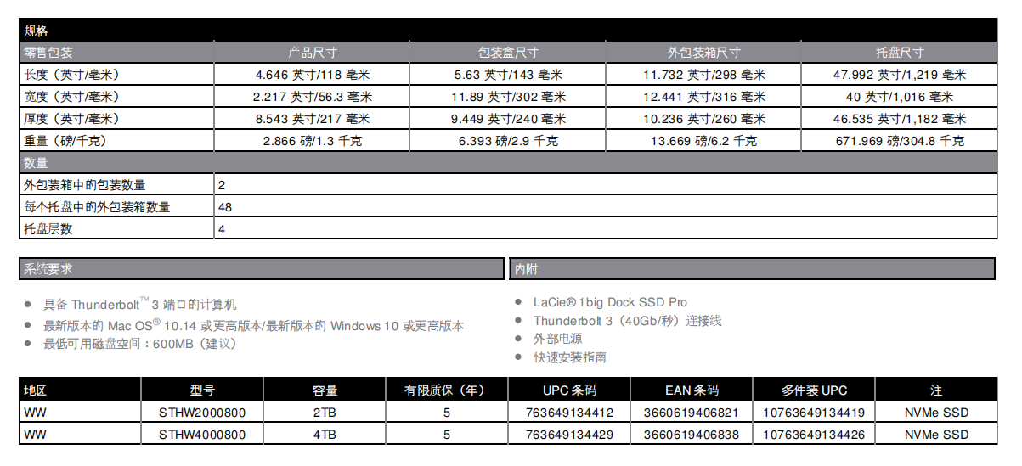The height and width of the screenshot is (466, 1022).
Task: Click model number STHW2000800
Action: tap(202, 413)
